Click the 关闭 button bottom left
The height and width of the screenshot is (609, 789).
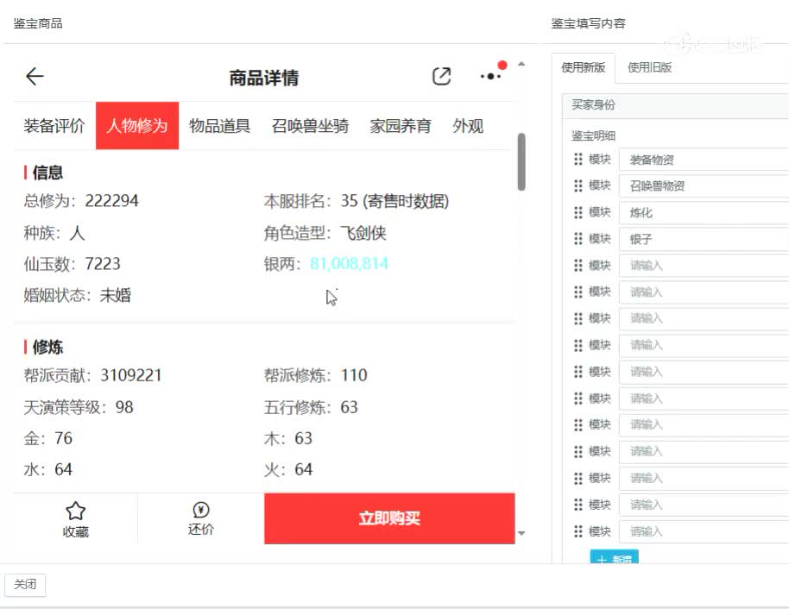(x=24, y=585)
